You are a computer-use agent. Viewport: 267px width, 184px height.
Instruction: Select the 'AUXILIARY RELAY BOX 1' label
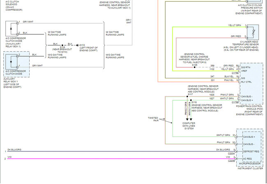[11, 80]
